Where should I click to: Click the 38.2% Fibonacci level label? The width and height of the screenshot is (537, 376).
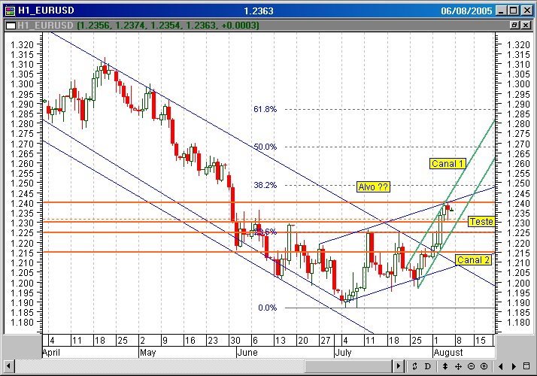coord(265,185)
